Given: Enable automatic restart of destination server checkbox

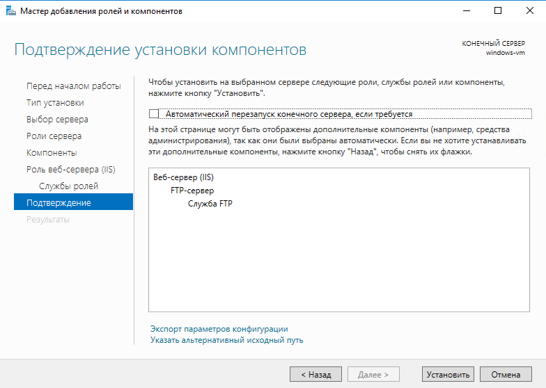Looking at the screenshot, I should 153,114.
